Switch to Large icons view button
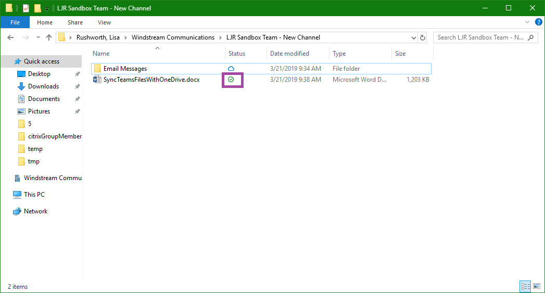This screenshot has height=293, width=545. 537,286
